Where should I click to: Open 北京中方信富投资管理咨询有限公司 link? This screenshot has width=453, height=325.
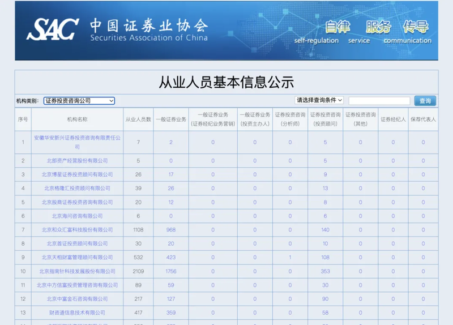(77, 285)
